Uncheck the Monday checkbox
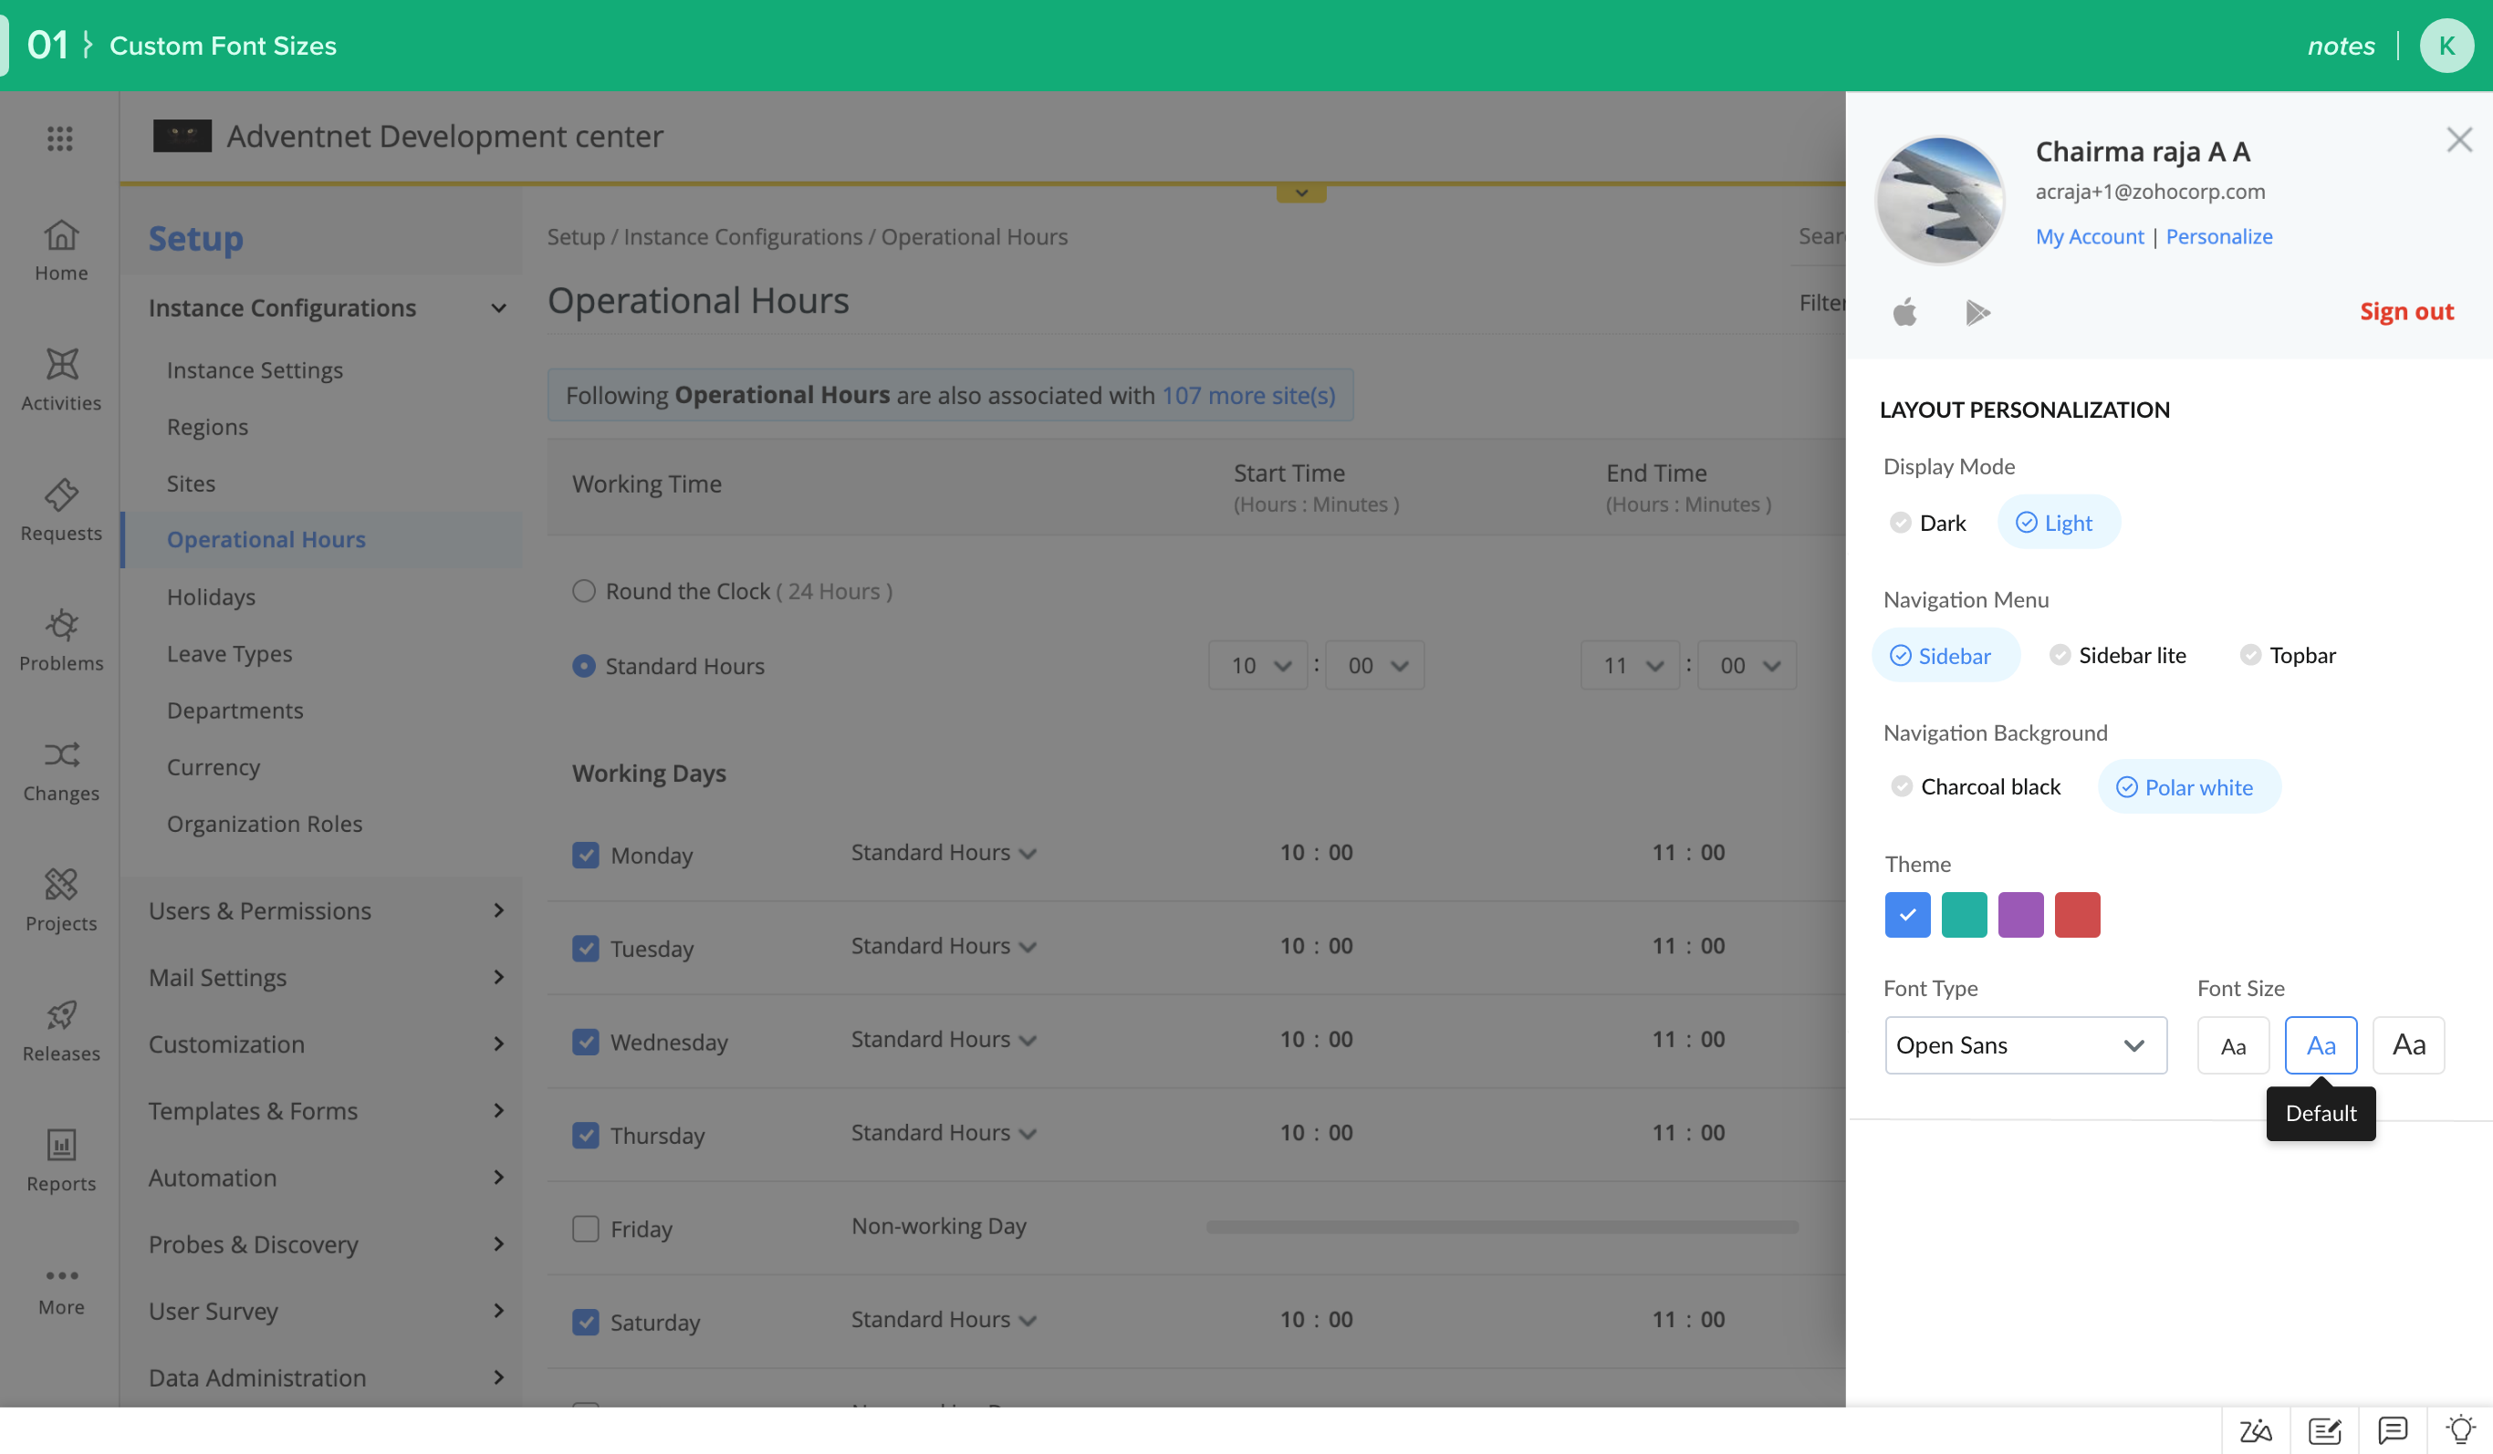The image size is (2493, 1454). (586, 856)
